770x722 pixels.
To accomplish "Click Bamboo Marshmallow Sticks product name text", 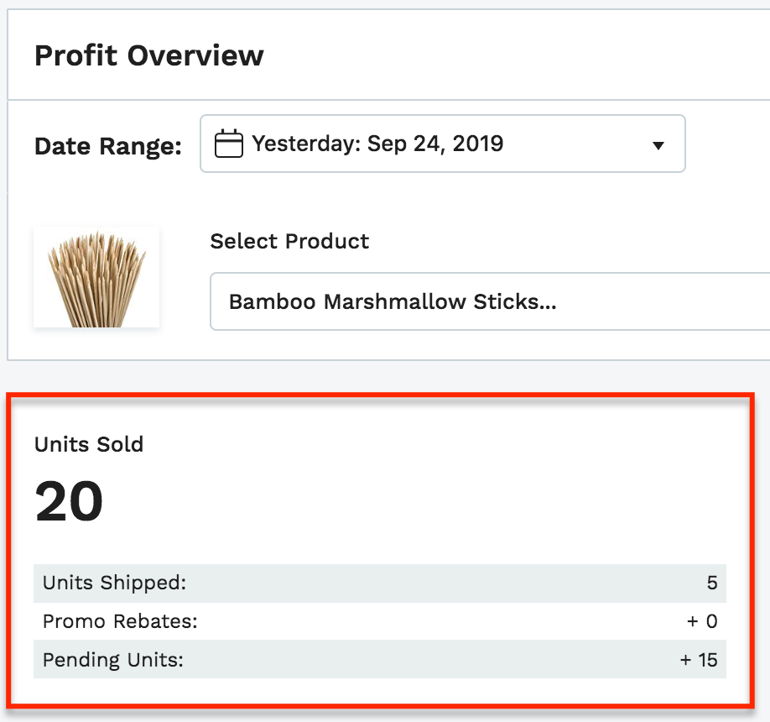I will point(393,301).
